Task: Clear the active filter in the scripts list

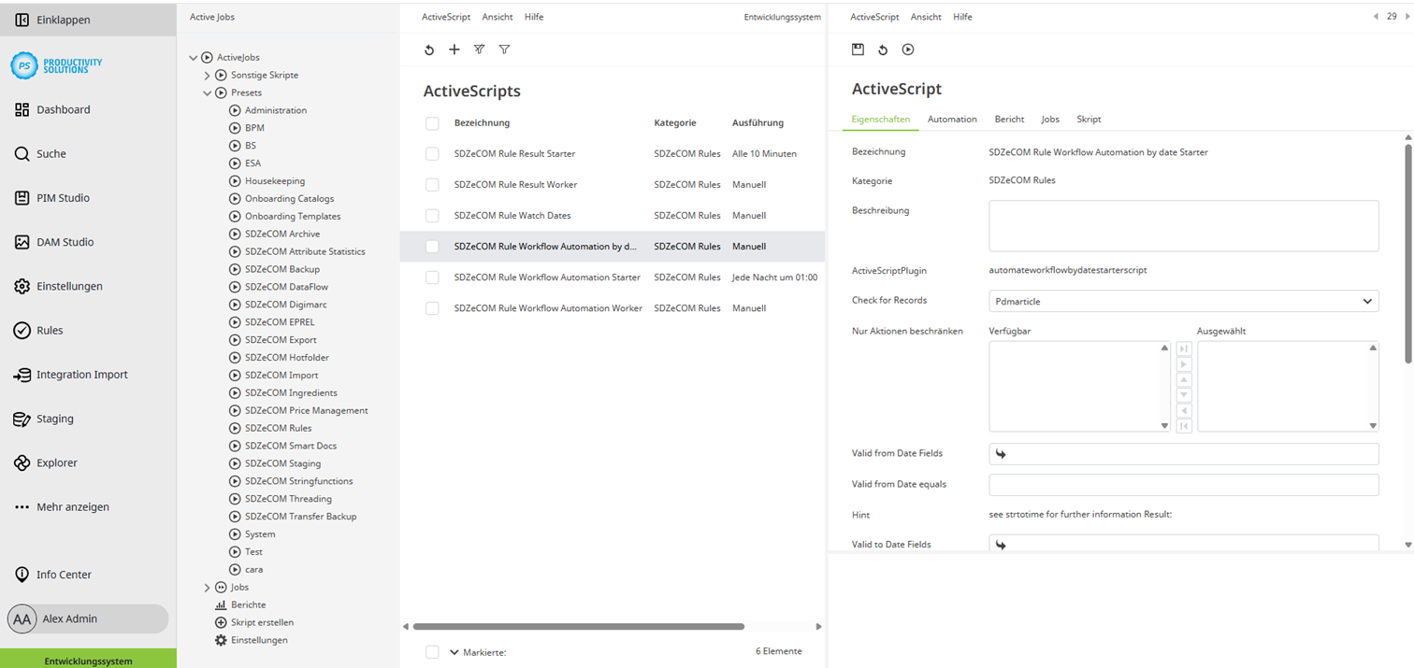Action: (x=479, y=50)
